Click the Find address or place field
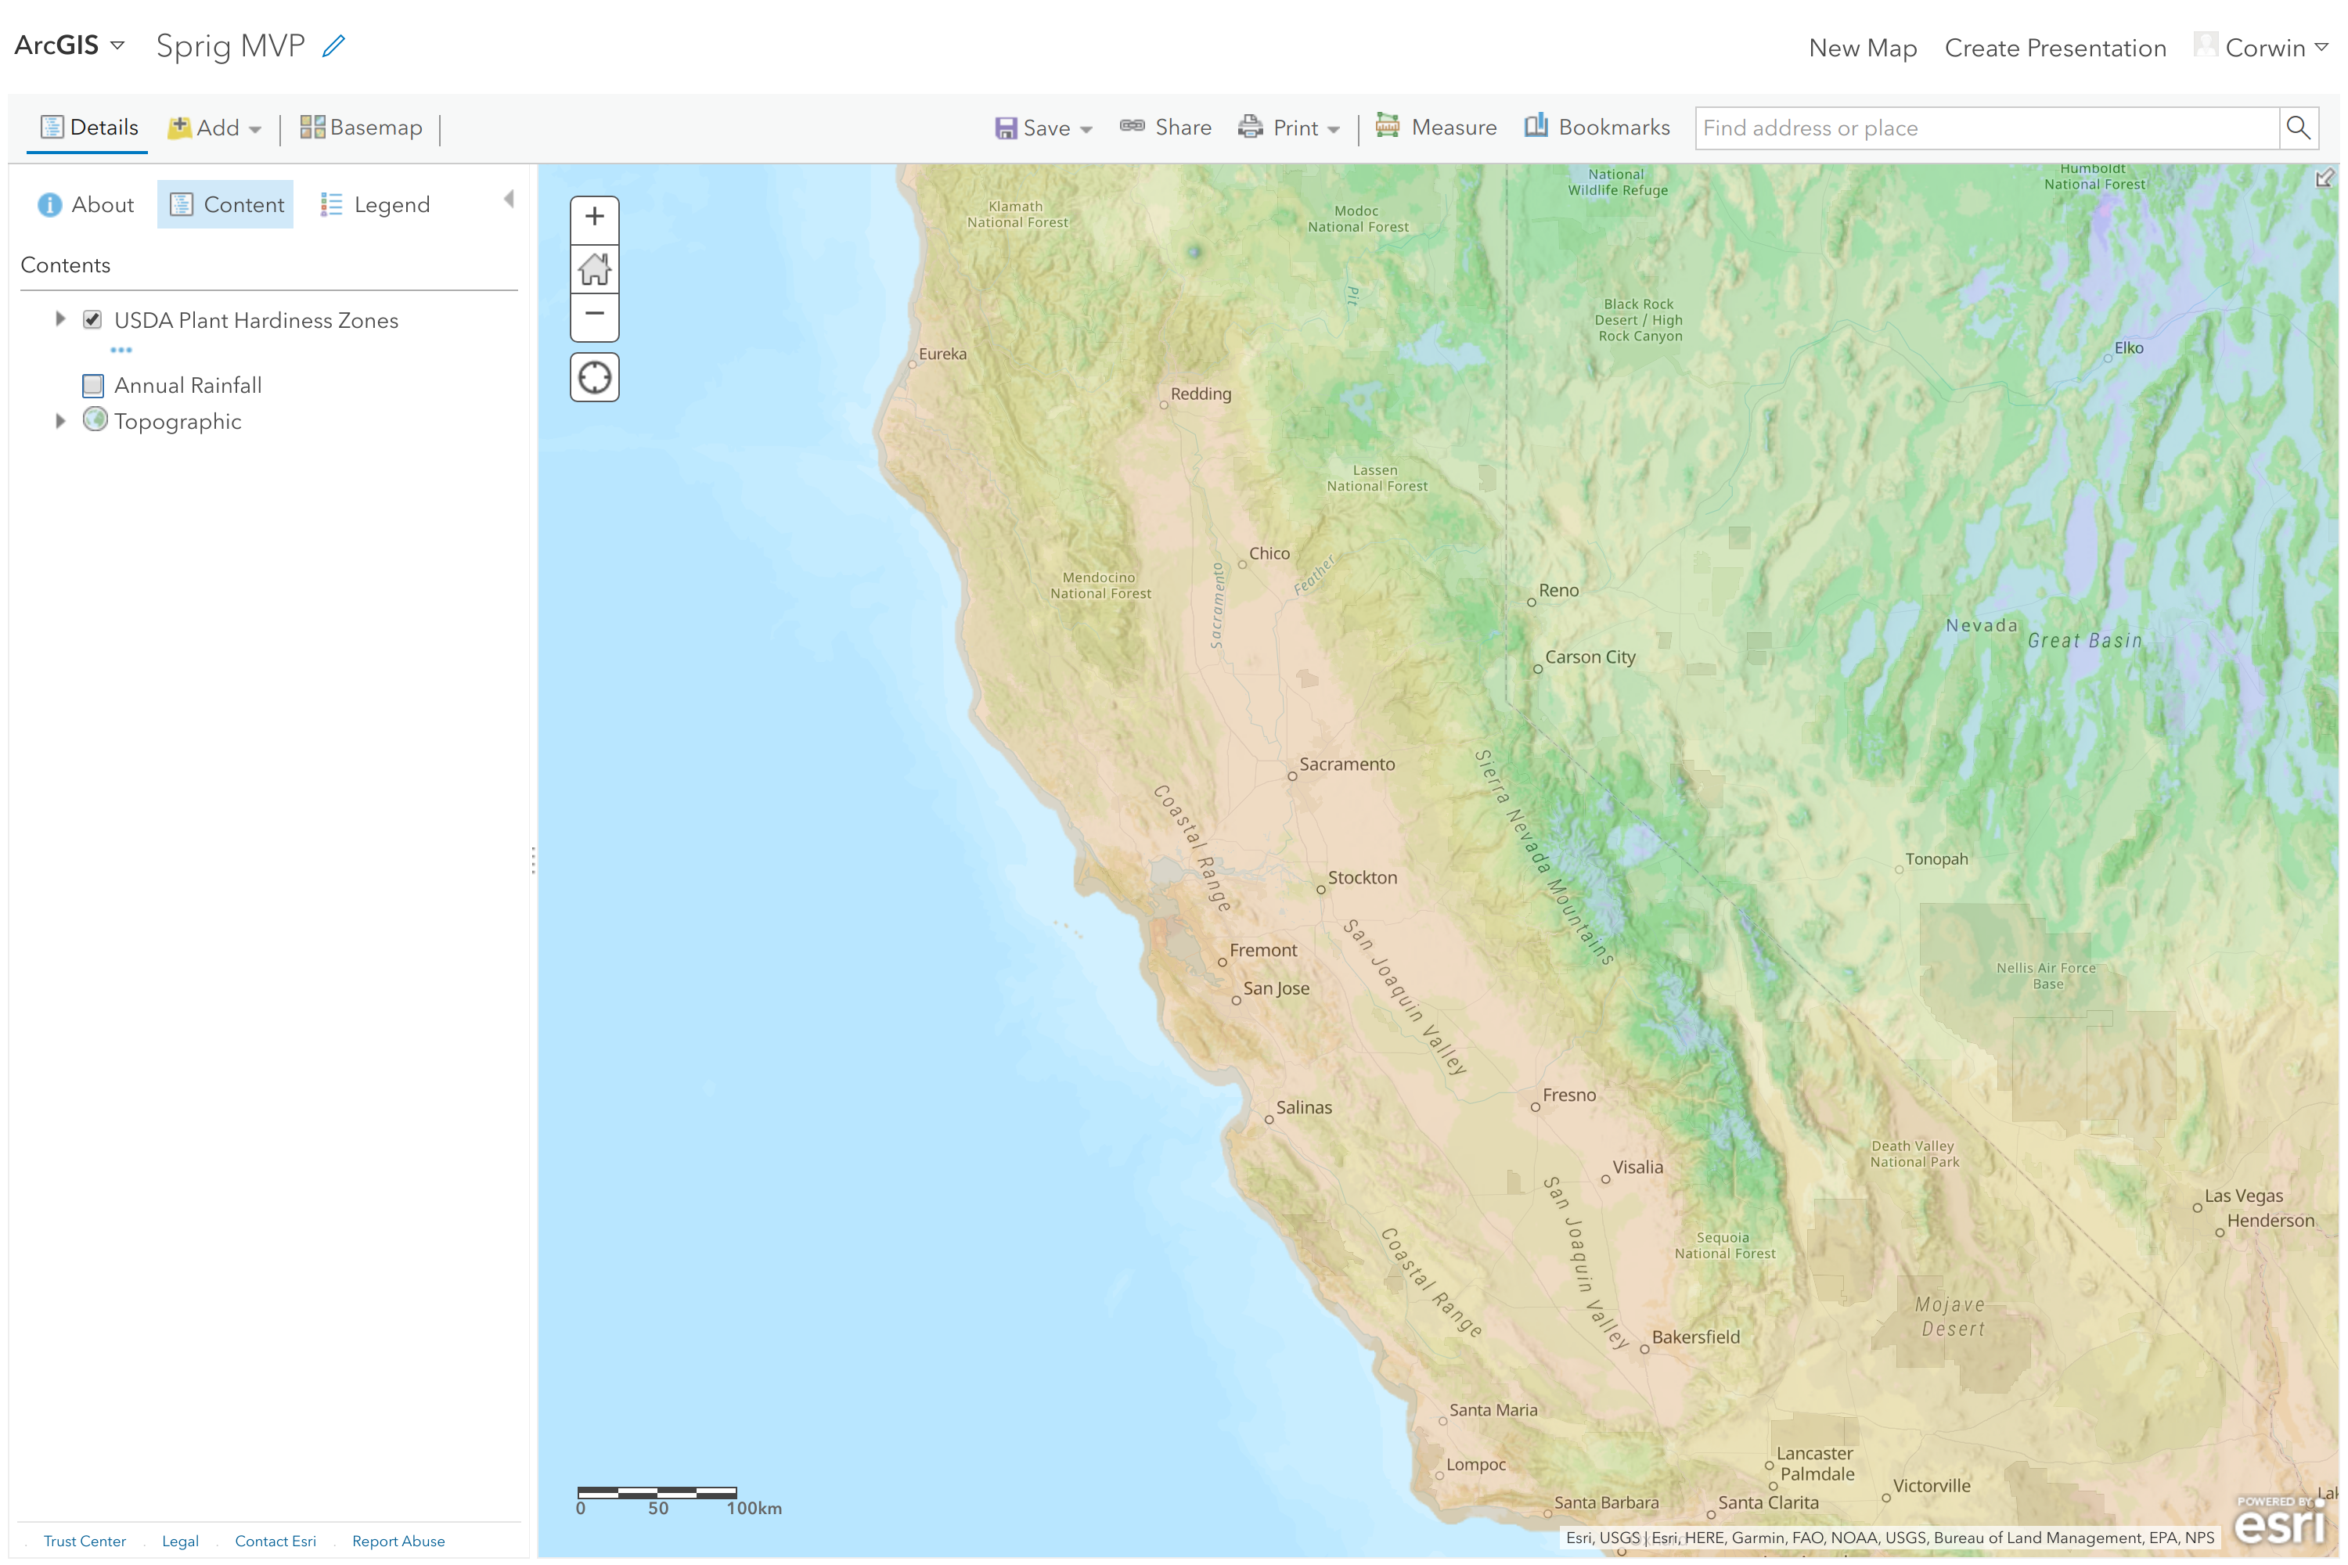Screen dimensions: 2348x1565 click(1985, 128)
